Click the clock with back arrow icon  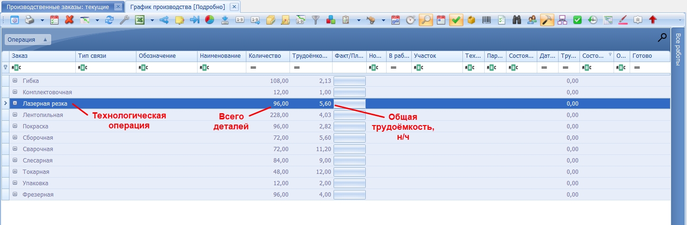tap(592, 20)
